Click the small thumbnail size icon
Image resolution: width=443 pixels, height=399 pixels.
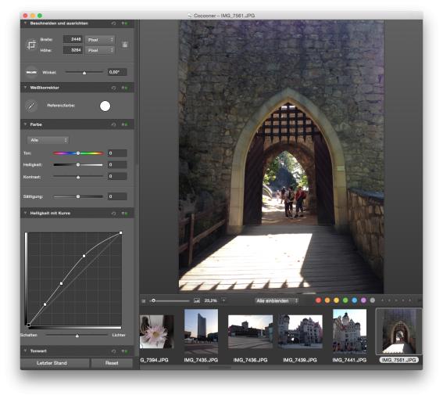point(144,300)
